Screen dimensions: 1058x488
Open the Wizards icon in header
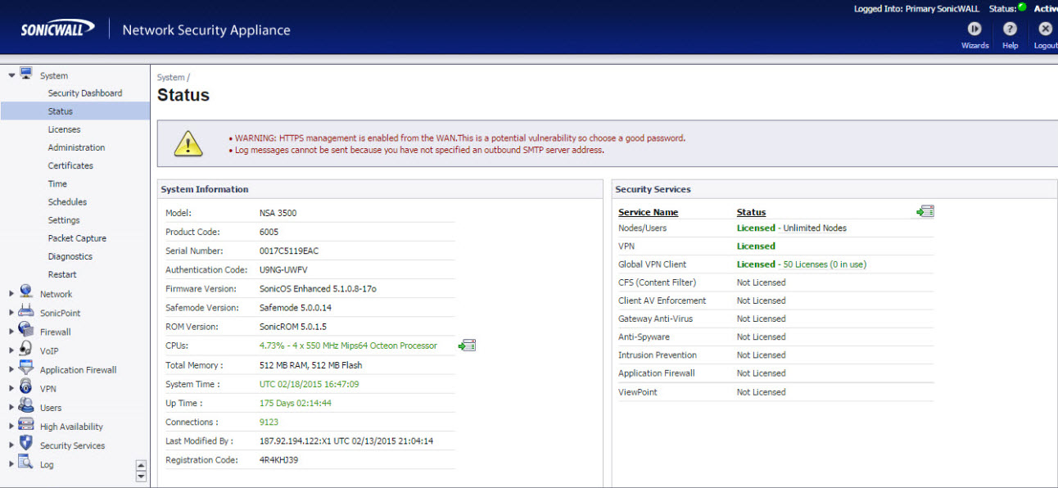tap(974, 29)
